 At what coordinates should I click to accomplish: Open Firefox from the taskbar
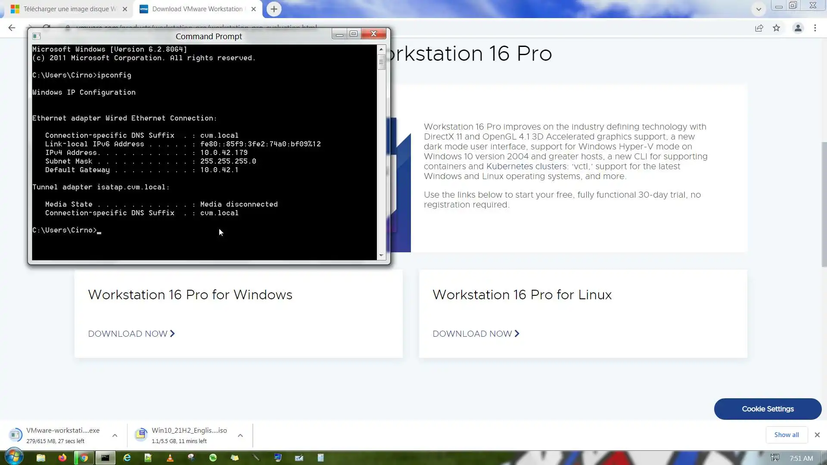tap(62, 458)
